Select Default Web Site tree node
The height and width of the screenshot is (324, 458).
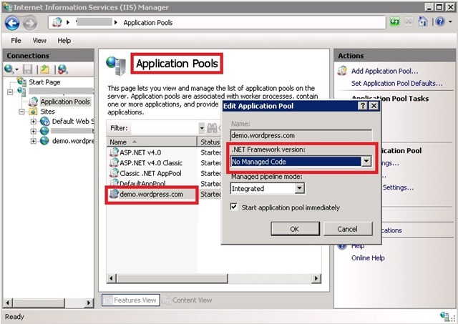tap(73, 122)
